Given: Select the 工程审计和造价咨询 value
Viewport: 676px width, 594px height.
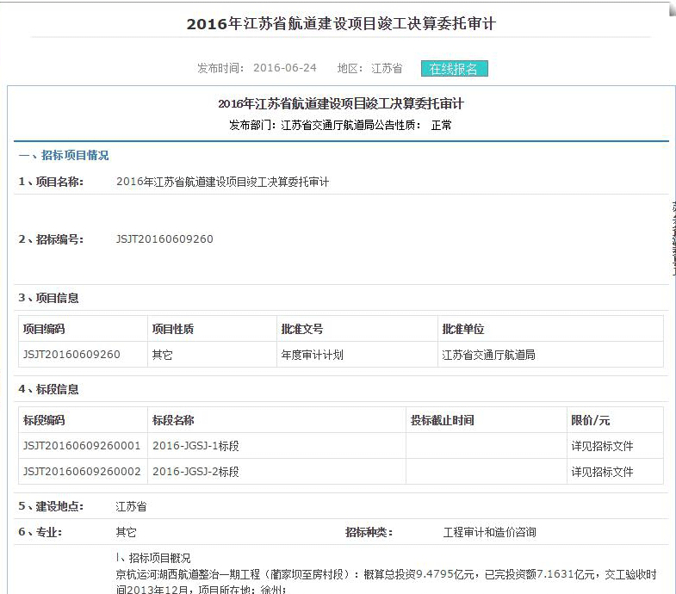Looking at the screenshot, I should pos(490,532).
